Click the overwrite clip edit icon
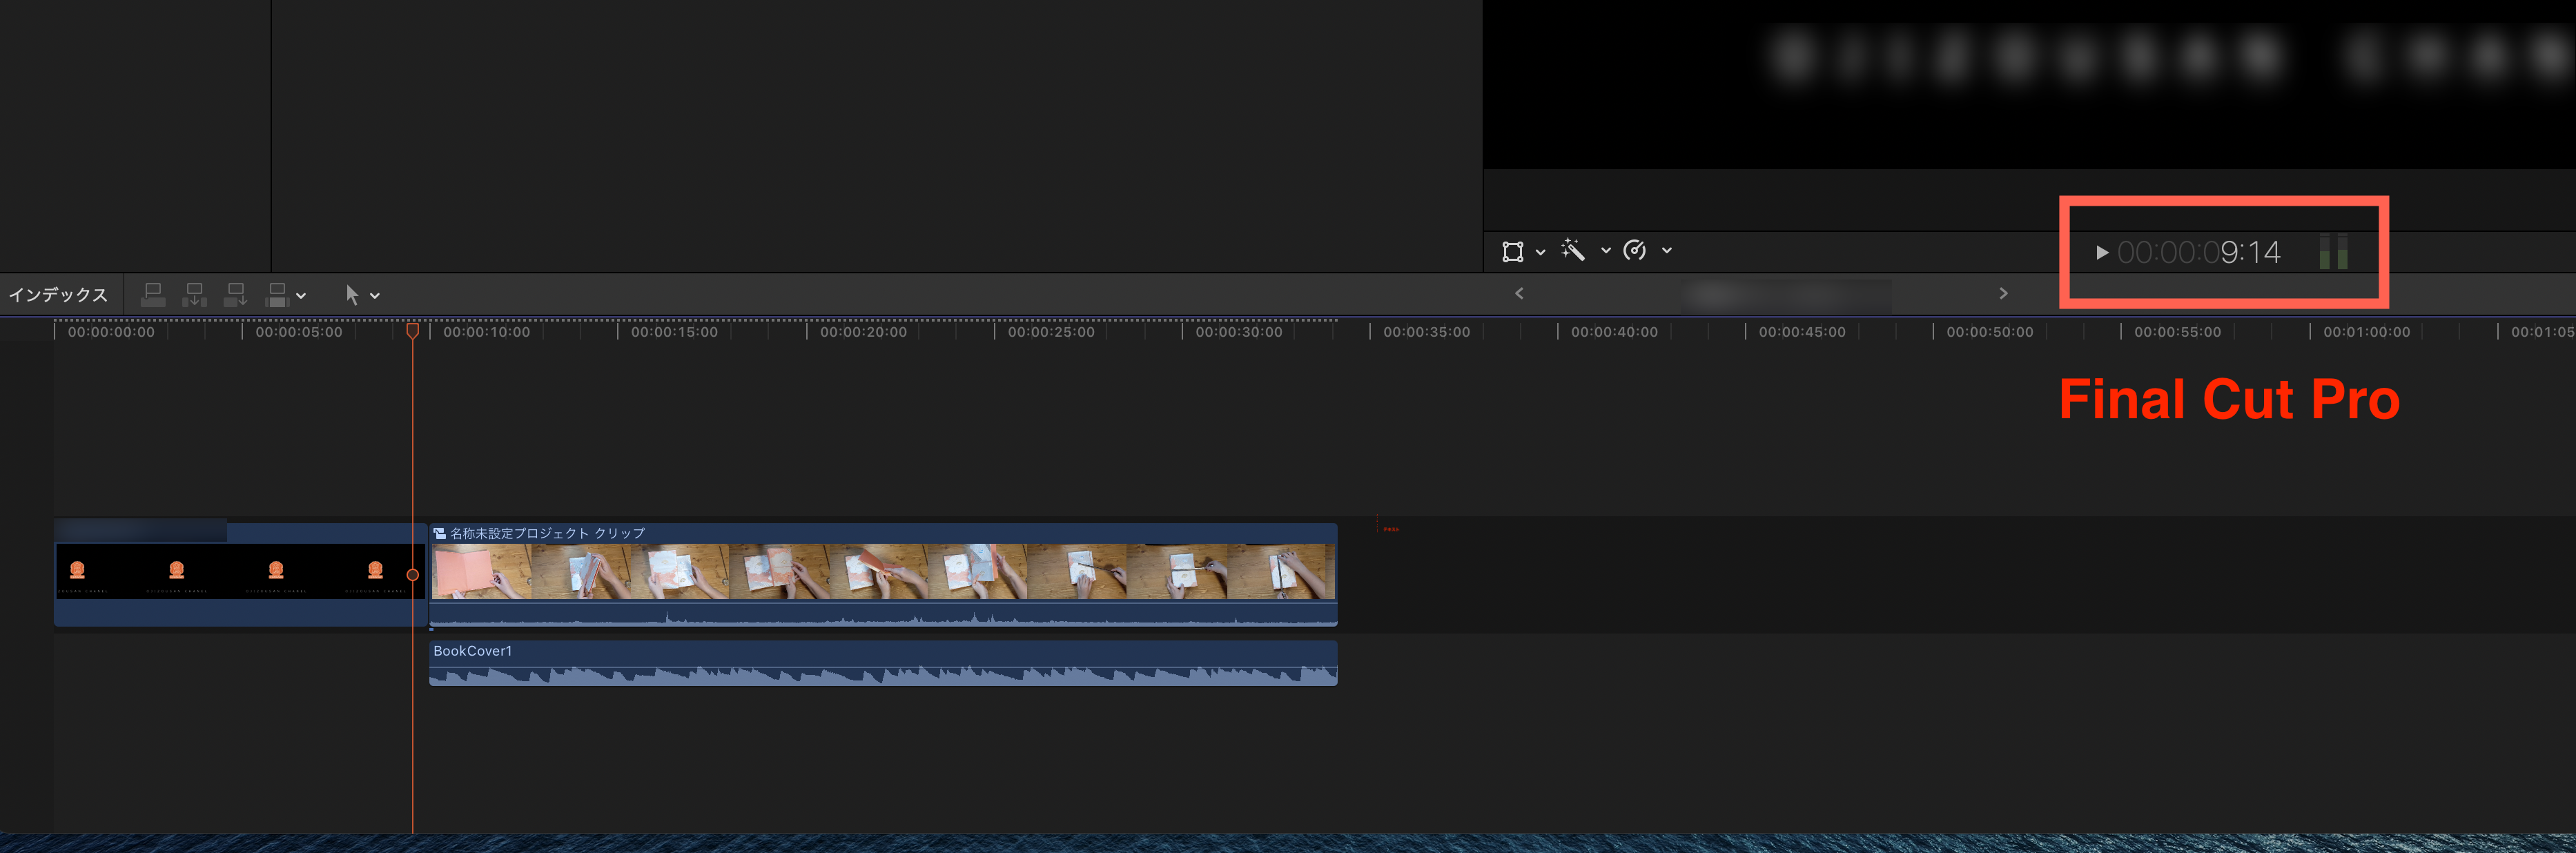2576x853 pixels. coord(277,295)
